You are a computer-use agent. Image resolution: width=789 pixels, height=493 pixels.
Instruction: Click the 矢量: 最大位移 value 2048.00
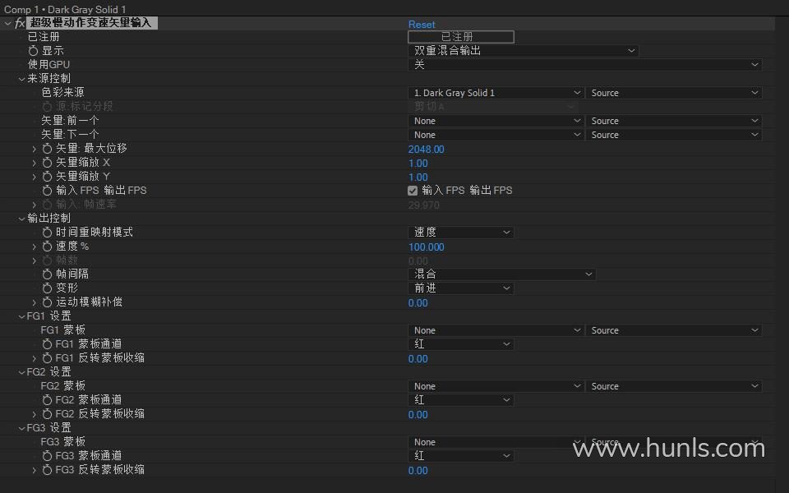tap(426, 150)
